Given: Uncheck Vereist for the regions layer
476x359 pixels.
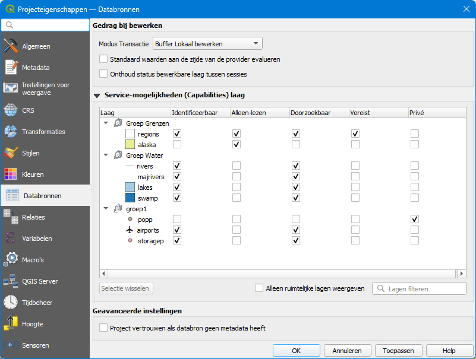Looking at the screenshot, I should [x=355, y=134].
